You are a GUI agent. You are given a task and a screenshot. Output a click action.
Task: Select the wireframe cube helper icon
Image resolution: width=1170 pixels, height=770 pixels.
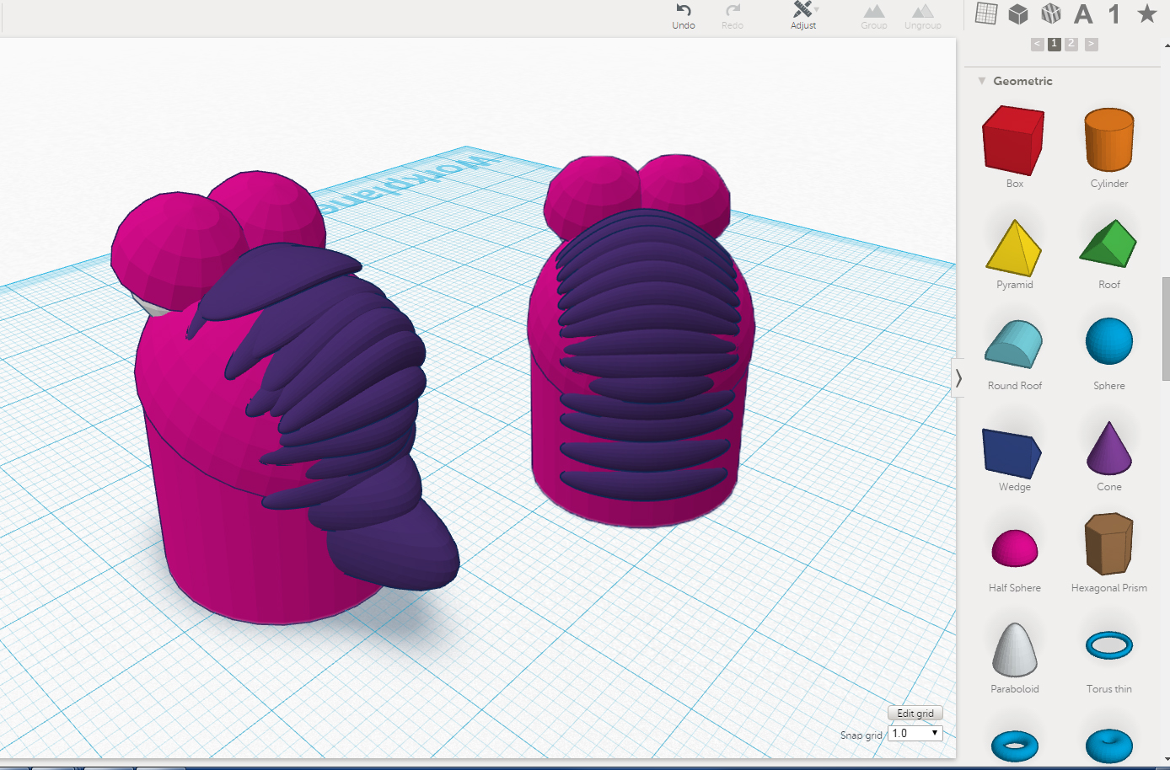1051,13
